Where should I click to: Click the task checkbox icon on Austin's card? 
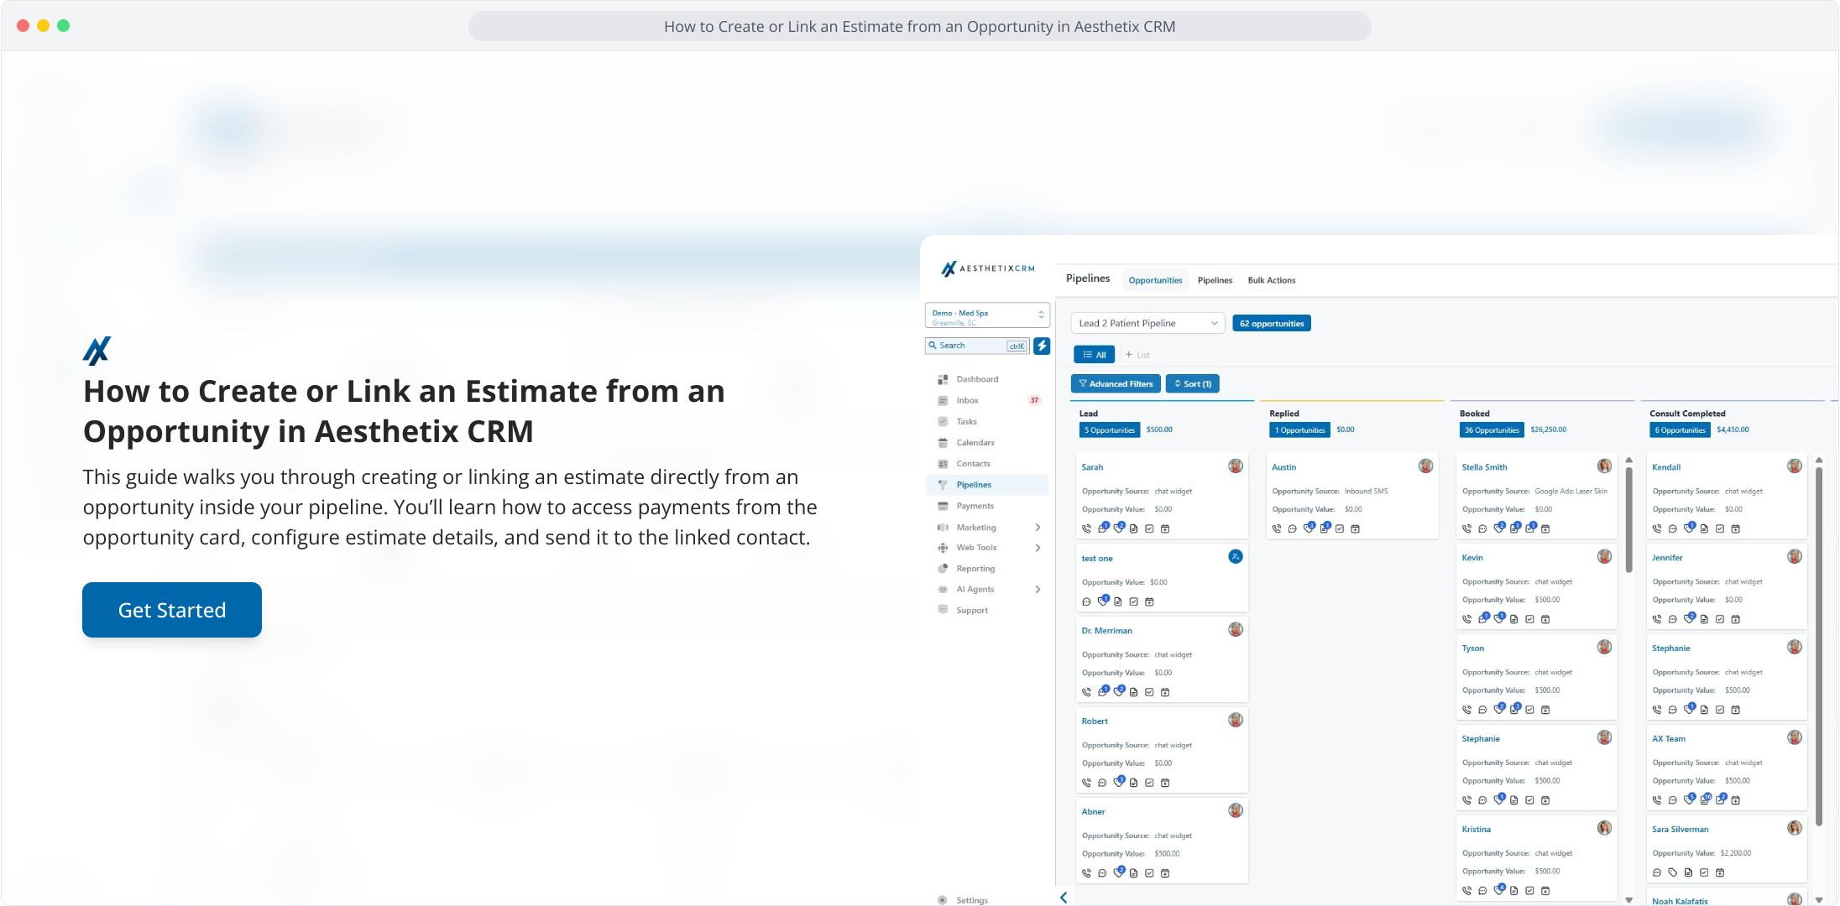pyautogui.click(x=1341, y=529)
